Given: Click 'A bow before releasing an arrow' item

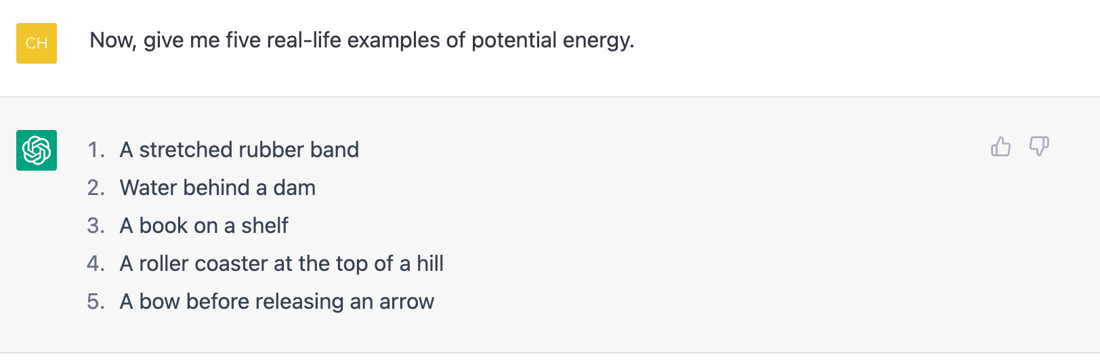Looking at the screenshot, I should (277, 301).
